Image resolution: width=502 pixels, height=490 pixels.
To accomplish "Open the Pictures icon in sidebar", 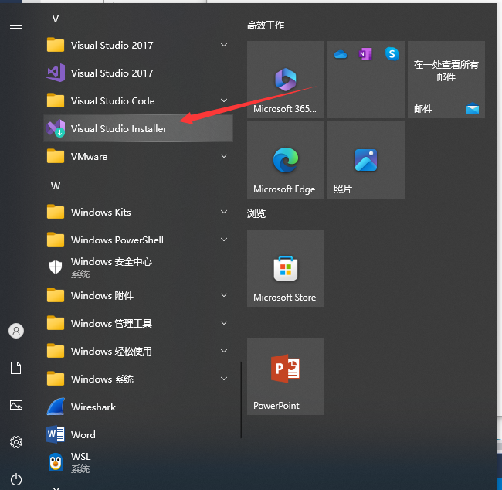I will (16, 405).
